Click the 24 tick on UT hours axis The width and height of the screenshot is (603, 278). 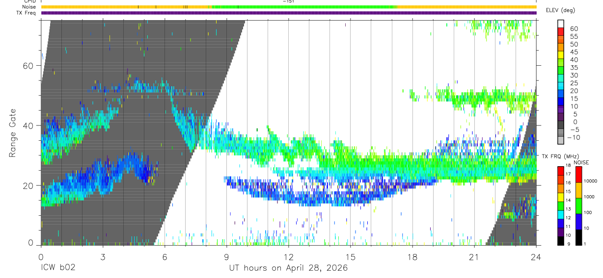pyautogui.click(x=536, y=256)
